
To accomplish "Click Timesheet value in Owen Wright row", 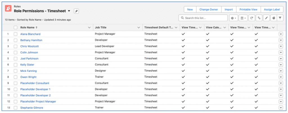I will click(151, 77).
